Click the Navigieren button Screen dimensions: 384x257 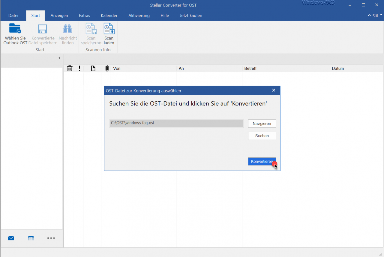tap(262, 124)
